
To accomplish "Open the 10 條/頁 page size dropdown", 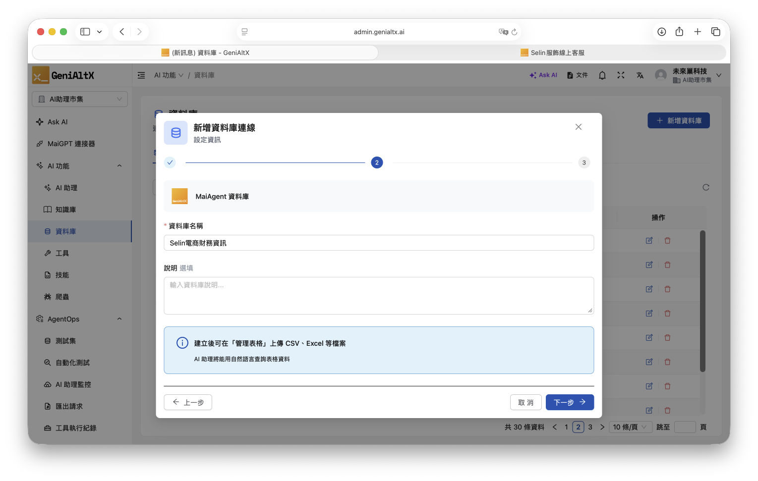I will pyautogui.click(x=630, y=427).
